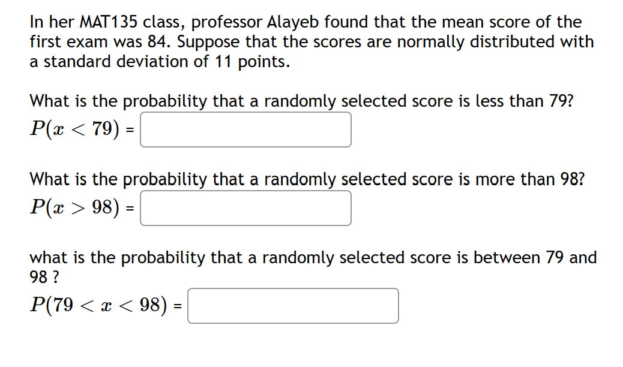Click inside the less-than-79 response field
623x367 pixels.
tap(245, 130)
